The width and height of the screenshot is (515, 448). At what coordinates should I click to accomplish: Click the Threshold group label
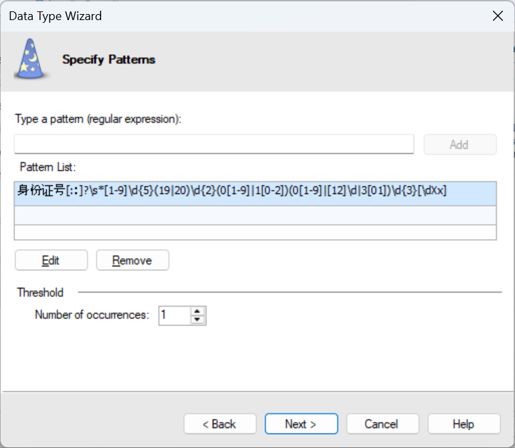[x=41, y=292]
